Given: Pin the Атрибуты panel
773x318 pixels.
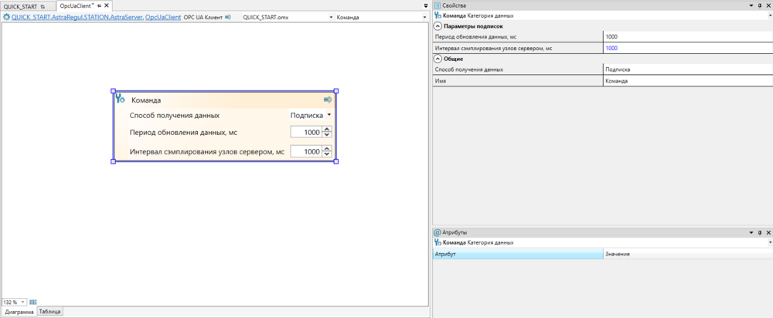Looking at the screenshot, I should (758, 232).
